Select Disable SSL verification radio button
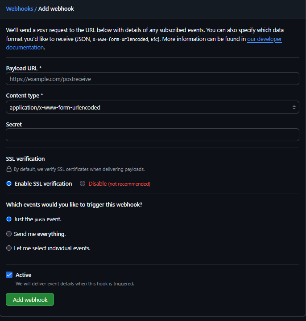Viewport: 306px width, 321px height. pos(83,183)
